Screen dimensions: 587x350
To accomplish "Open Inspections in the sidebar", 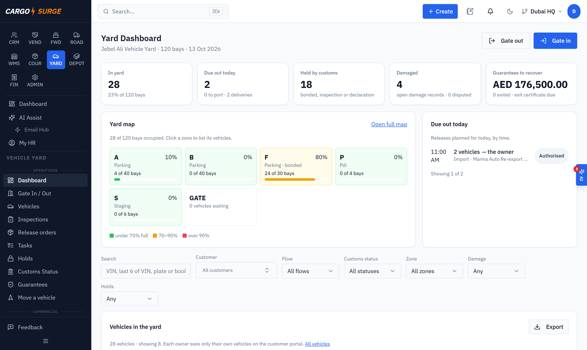I will 45,219.
